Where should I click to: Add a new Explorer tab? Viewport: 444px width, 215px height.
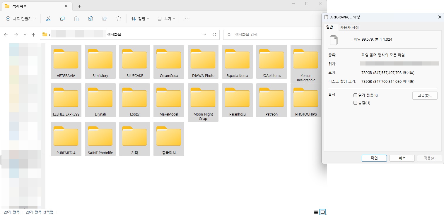(x=79, y=6)
